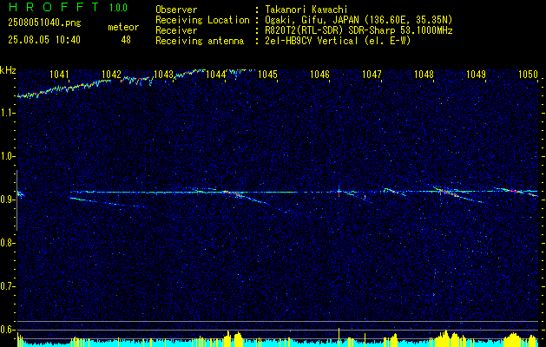
Task: Click the 1049 time axis label
Action: click(x=476, y=74)
